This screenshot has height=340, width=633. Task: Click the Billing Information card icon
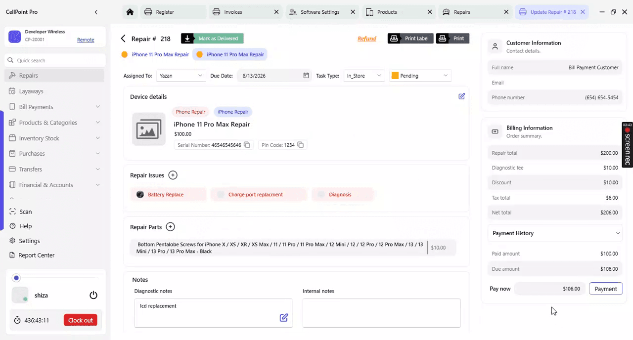(495, 131)
